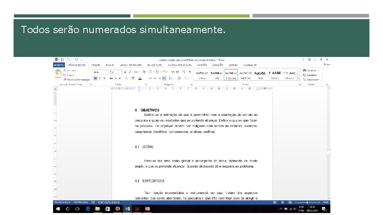
Task: Click the increase indent icon
Action: (178, 72)
